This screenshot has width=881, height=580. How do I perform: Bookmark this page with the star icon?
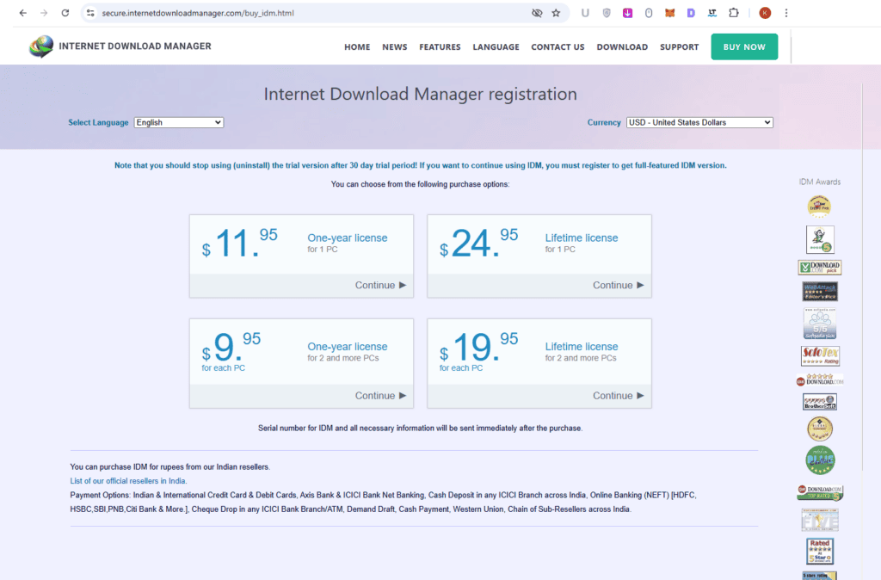557,13
